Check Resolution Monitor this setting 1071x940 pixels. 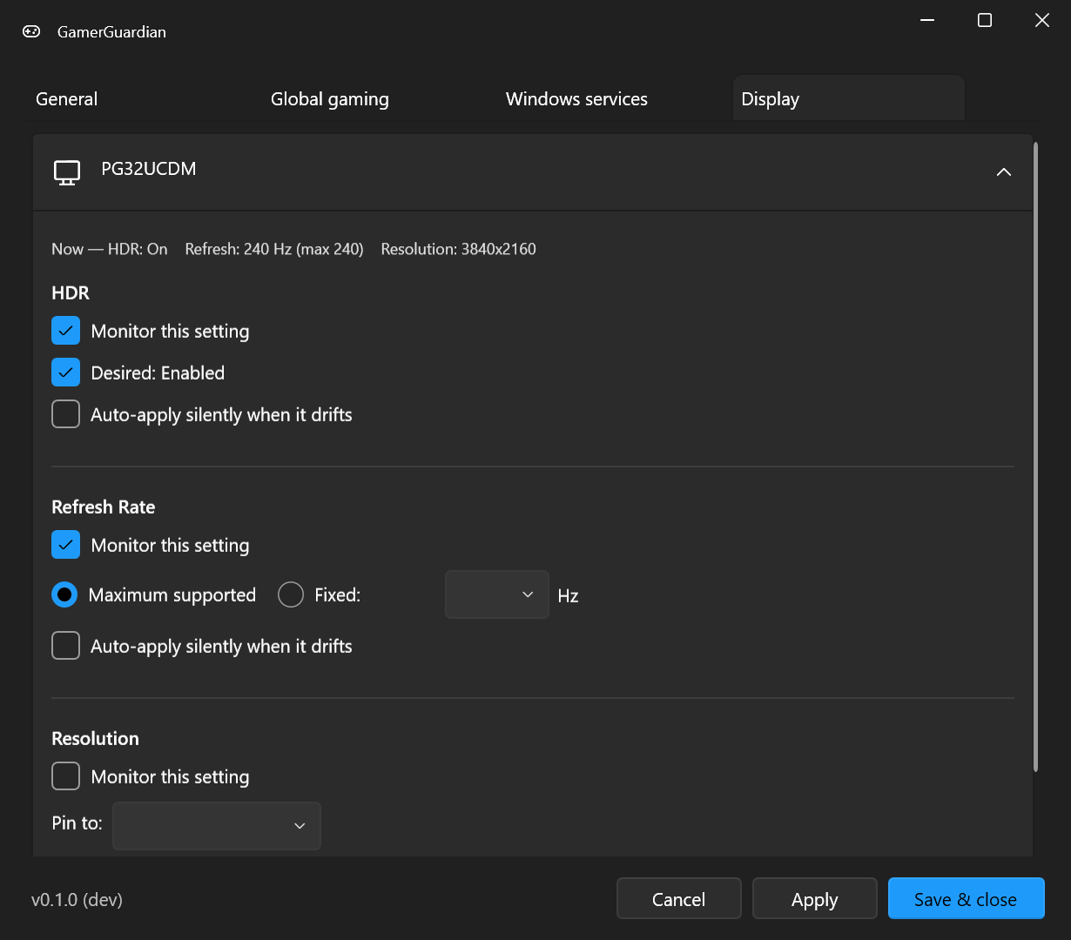(x=66, y=776)
